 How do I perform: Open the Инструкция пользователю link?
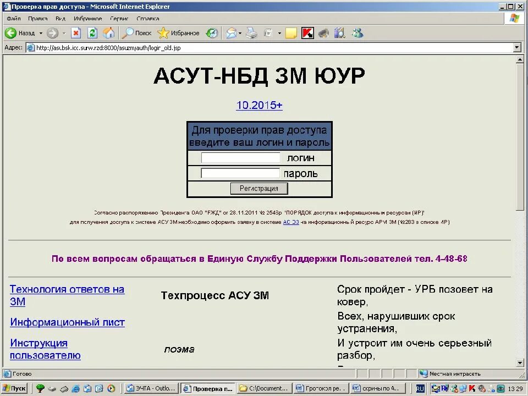(x=45, y=349)
